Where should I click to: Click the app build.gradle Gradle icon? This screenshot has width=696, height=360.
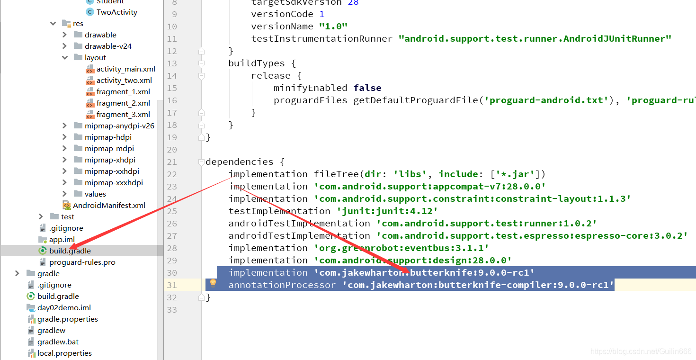[43, 251]
